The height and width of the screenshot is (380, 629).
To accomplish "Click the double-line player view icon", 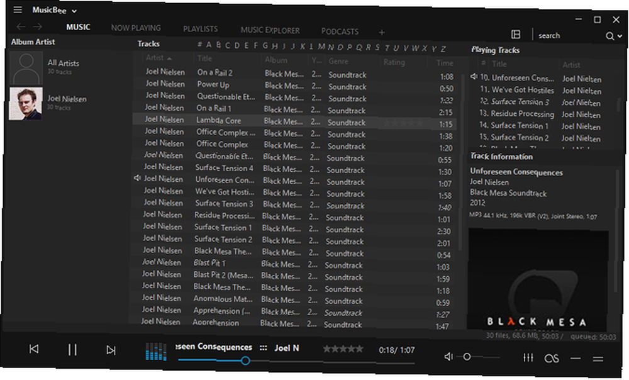I will point(598,359).
